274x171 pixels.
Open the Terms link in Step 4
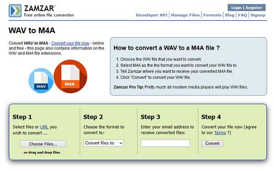click(x=220, y=133)
